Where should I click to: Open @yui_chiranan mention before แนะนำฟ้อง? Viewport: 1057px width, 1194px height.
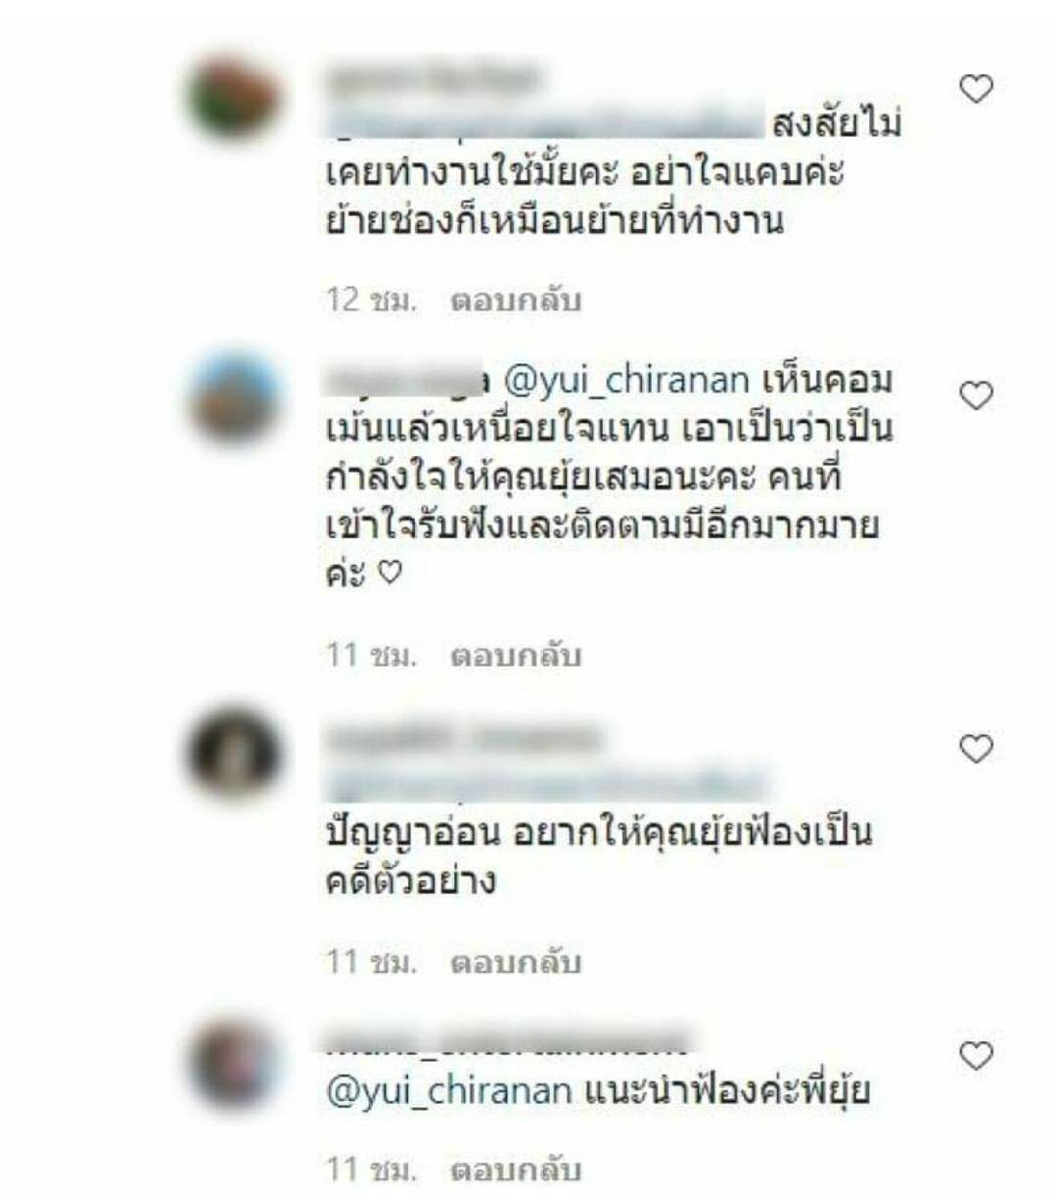(448, 1091)
